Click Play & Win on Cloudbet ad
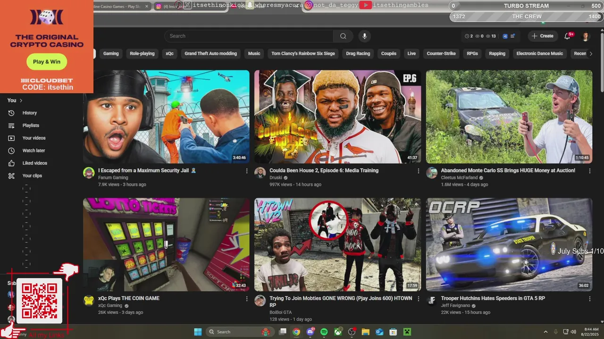Image resolution: width=604 pixels, height=339 pixels. (x=47, y=62)
